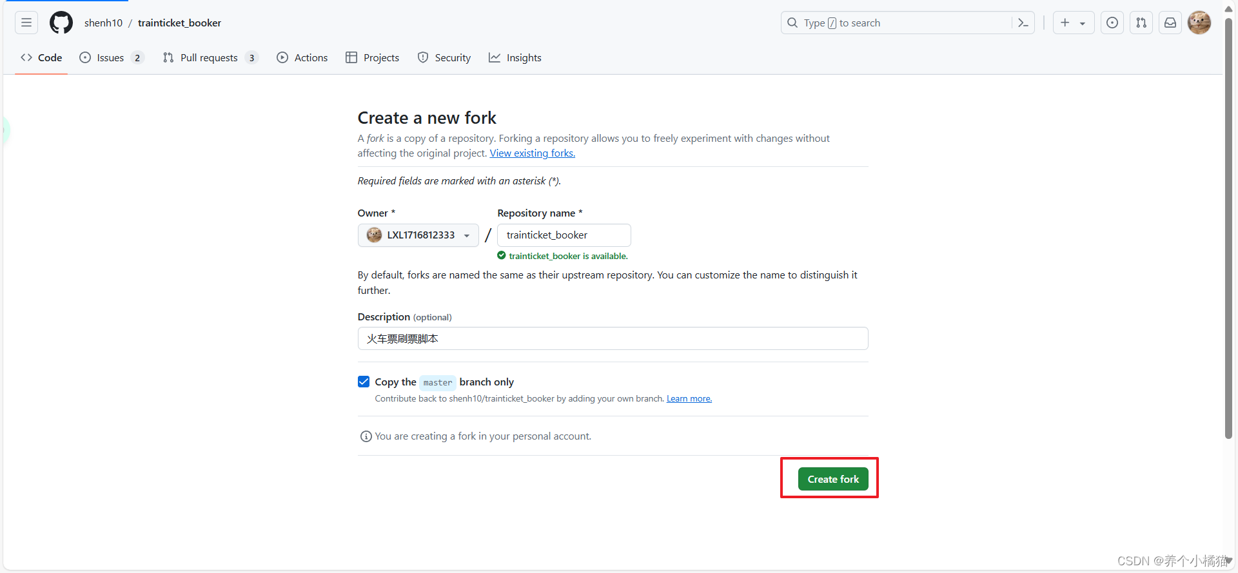Follow the View existing forks link
1238x573 pixels.
point(532,153)
